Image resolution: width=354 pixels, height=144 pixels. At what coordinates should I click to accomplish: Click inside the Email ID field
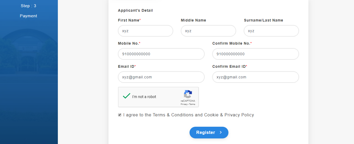[x=161, y=77]
